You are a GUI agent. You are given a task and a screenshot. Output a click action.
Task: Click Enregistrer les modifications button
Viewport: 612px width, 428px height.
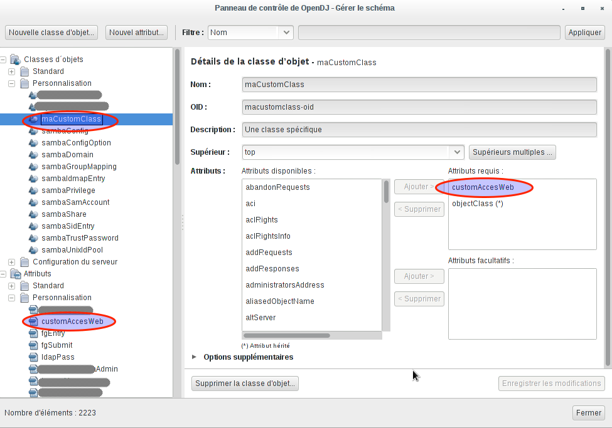[552, 383]
